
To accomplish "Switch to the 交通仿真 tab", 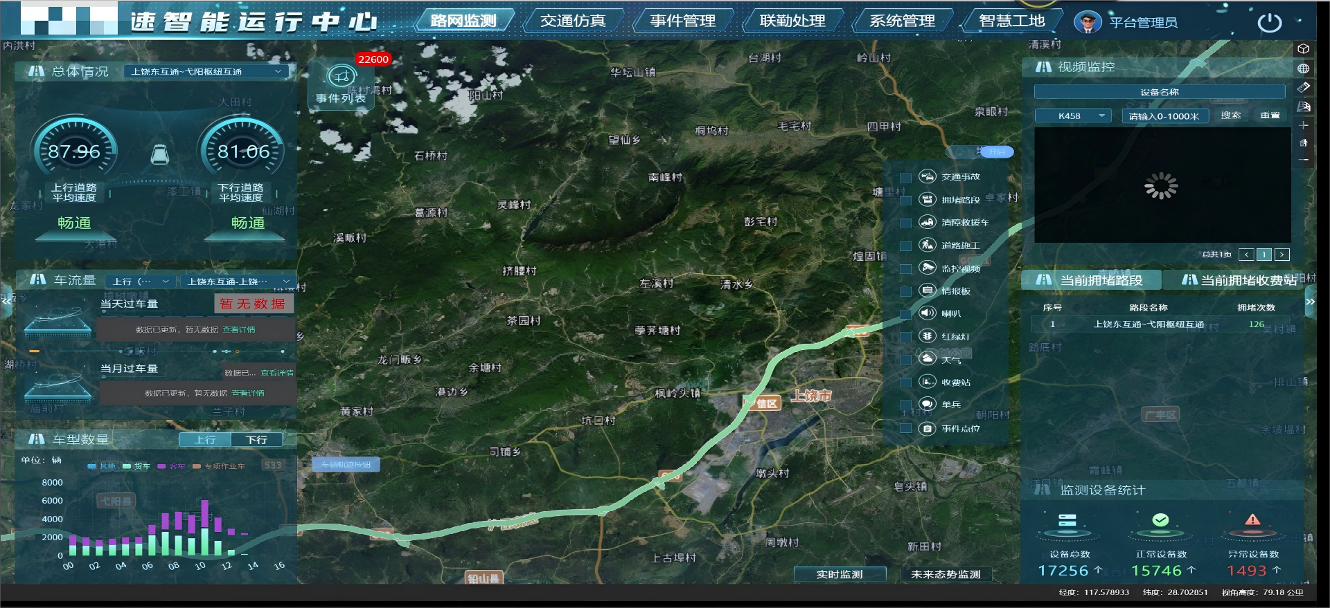I will click(x=572, y=21).
